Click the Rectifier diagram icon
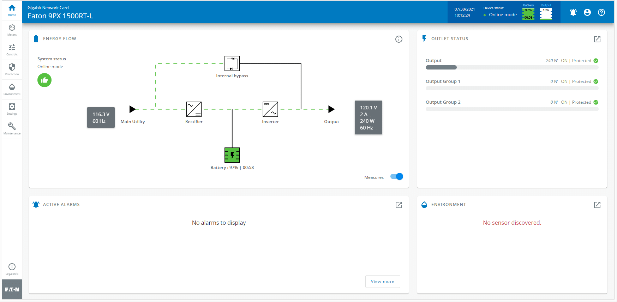The width and height of the screenshot is (617, 302). (x=194, y=109)
